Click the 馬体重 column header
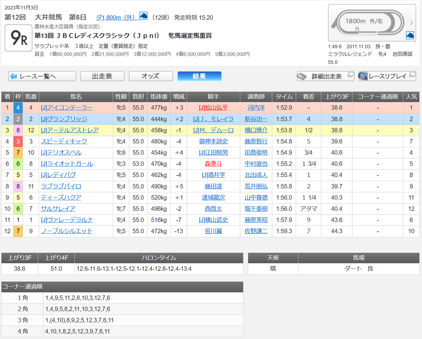The image size is (422, 339). (x=159, y=97)
